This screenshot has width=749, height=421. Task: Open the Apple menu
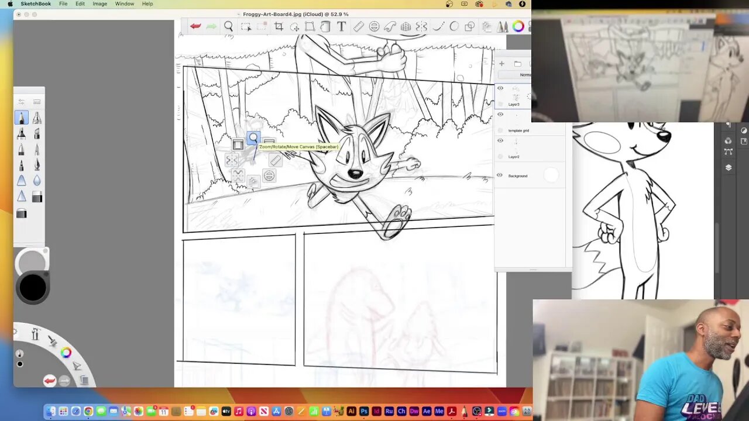coord(10,4)
